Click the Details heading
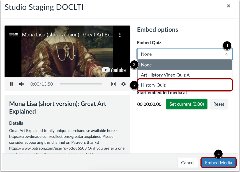This screenshot has width=240, height=172. (x=16, y=123)
